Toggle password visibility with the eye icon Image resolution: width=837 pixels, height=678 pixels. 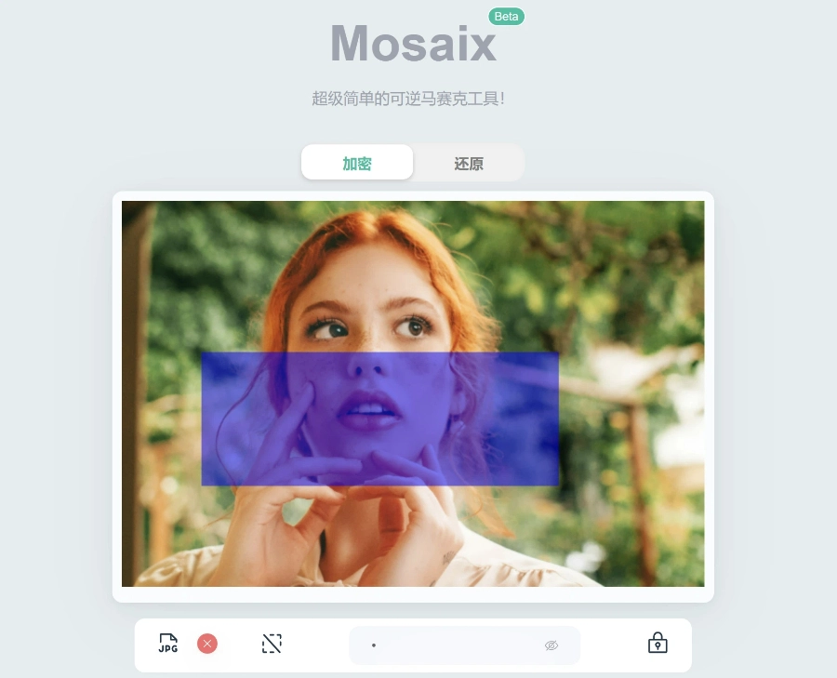[551, 645]
